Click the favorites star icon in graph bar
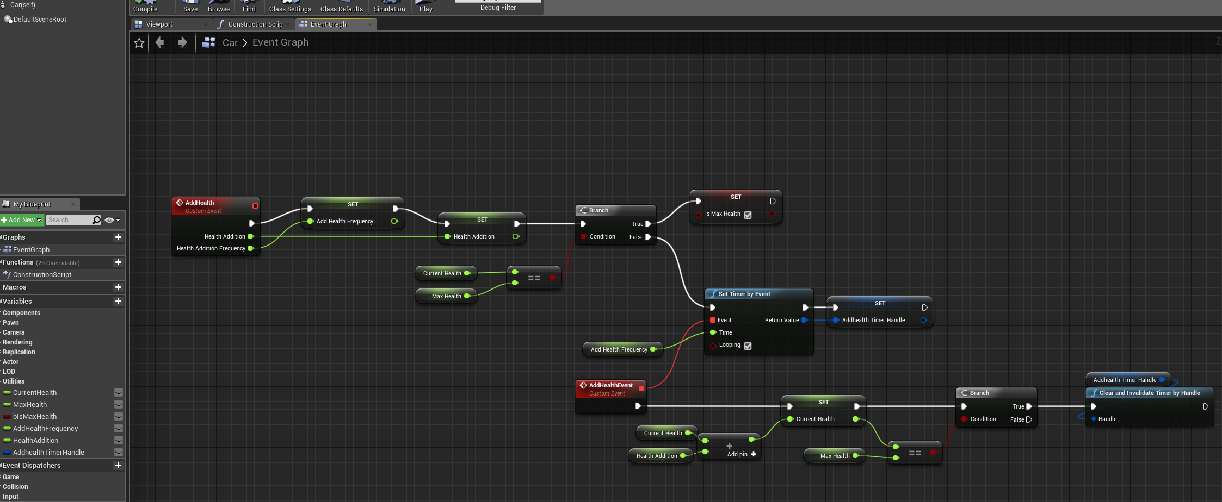 pos(139,43)
